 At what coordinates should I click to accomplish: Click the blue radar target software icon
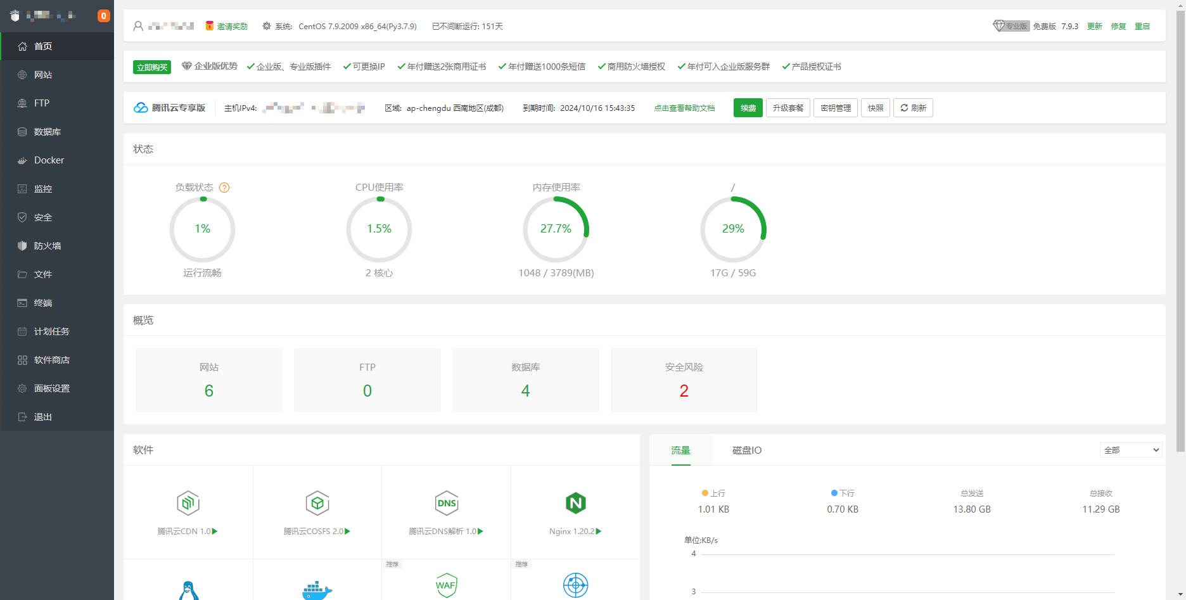coord(576,585)
